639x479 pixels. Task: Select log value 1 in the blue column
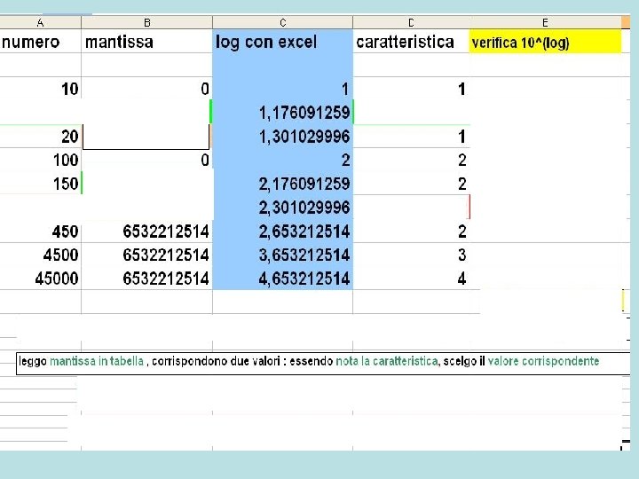pyautogui.click(x=282, y=89)
